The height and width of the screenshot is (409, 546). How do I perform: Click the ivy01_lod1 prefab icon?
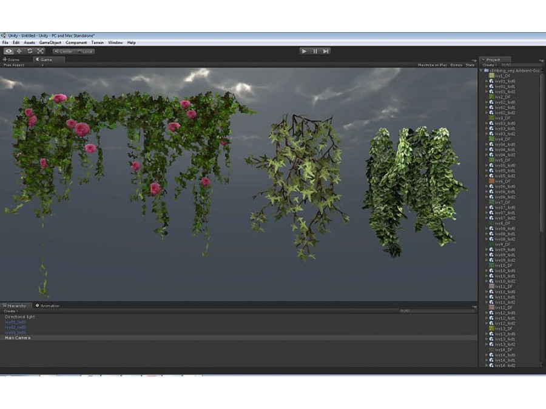click(x=491, y=86)
